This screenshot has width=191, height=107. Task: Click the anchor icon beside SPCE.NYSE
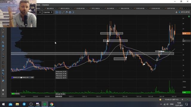coord(176,12)
